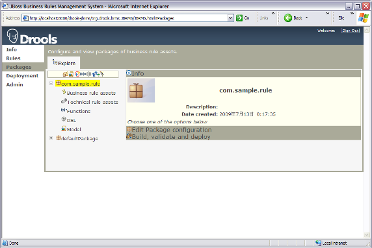Click the Sign Out link
372x248 pixels.
(x=350, y=31)
